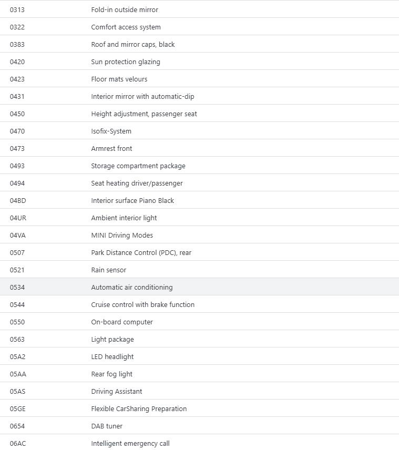
Task: Select the LED headlight entry
Action: coord(112,356)
